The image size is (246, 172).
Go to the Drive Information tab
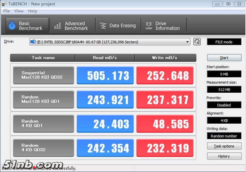(x=163, y=26)
